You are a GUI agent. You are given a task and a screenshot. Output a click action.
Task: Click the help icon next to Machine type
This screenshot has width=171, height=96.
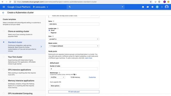coord(59,73)
